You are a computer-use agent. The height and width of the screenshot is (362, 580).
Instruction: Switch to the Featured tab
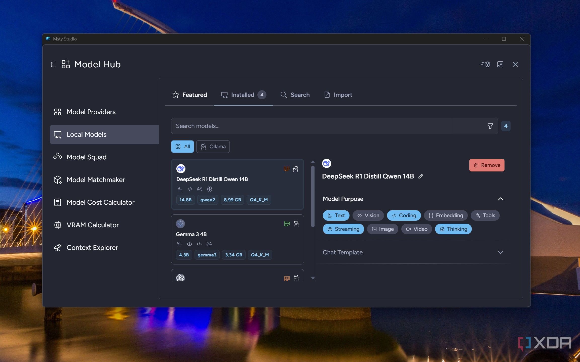pyautogui.click(x=189, y=95)
